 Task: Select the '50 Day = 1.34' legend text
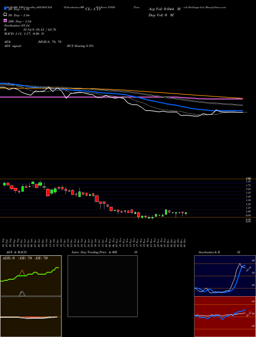[x=18, y=15]
